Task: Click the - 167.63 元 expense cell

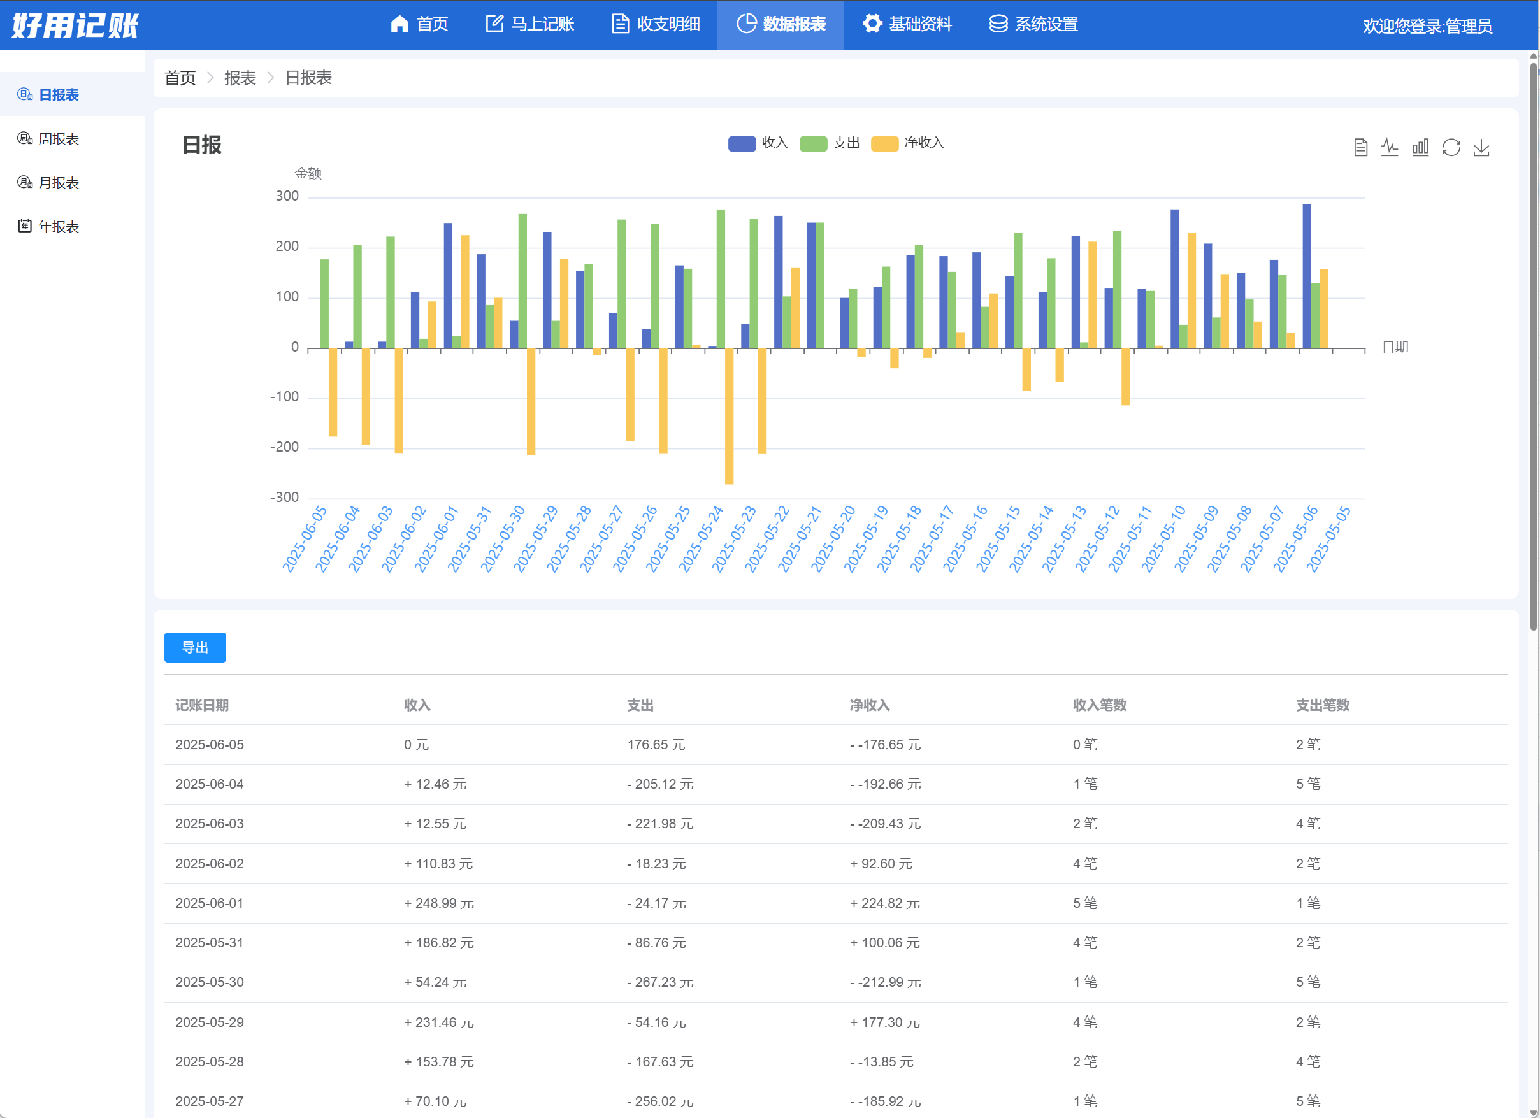Action: coord(660,1062)
